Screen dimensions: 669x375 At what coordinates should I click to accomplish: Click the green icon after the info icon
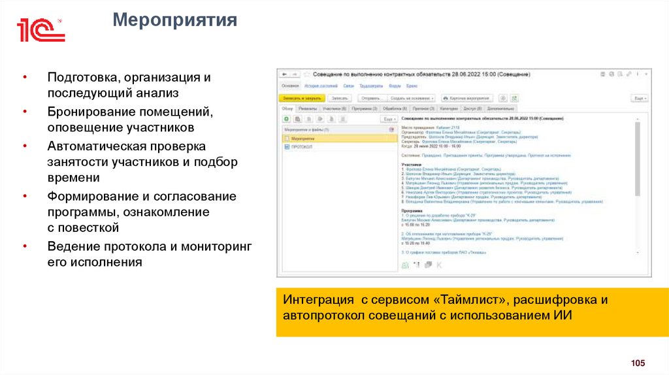click(514, 98)
